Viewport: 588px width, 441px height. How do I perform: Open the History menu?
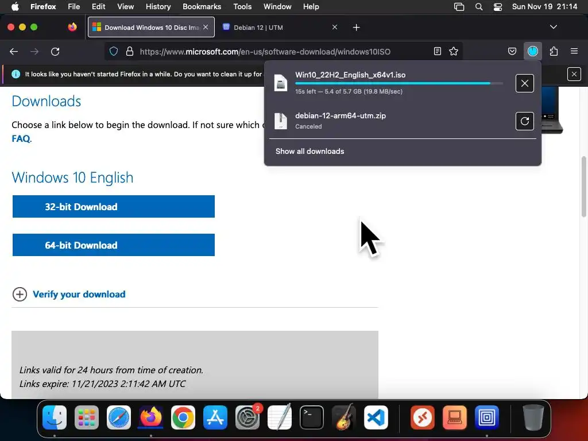coord(158,7)
